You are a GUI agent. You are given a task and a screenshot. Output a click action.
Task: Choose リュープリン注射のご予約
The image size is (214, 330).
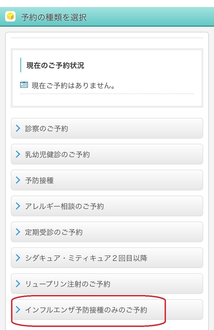tap(107, 284)
